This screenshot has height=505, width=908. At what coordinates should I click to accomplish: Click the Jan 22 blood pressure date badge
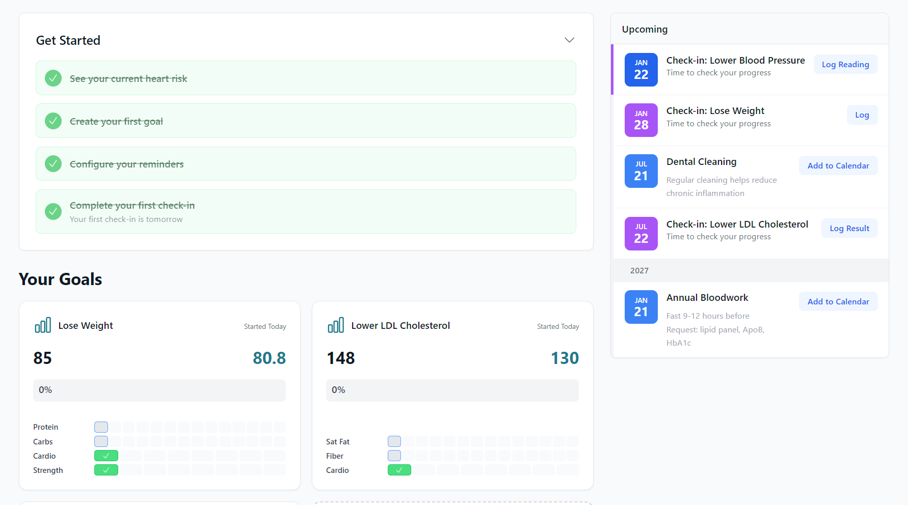641,70
